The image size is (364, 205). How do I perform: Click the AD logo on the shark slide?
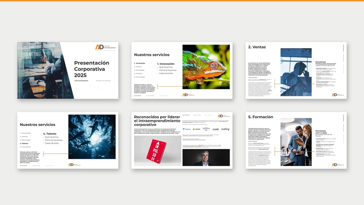[74, 165]
